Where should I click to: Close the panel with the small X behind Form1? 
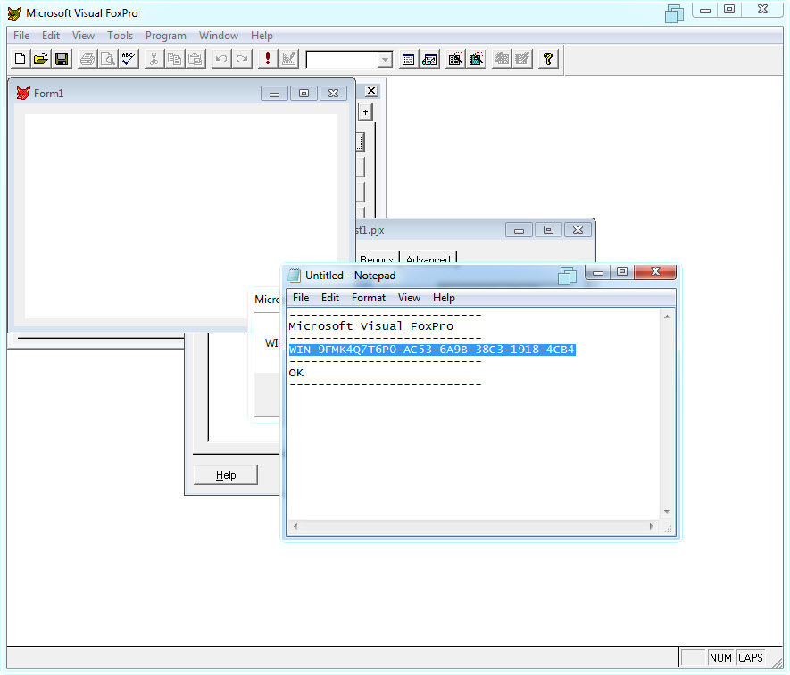(371, 91)
